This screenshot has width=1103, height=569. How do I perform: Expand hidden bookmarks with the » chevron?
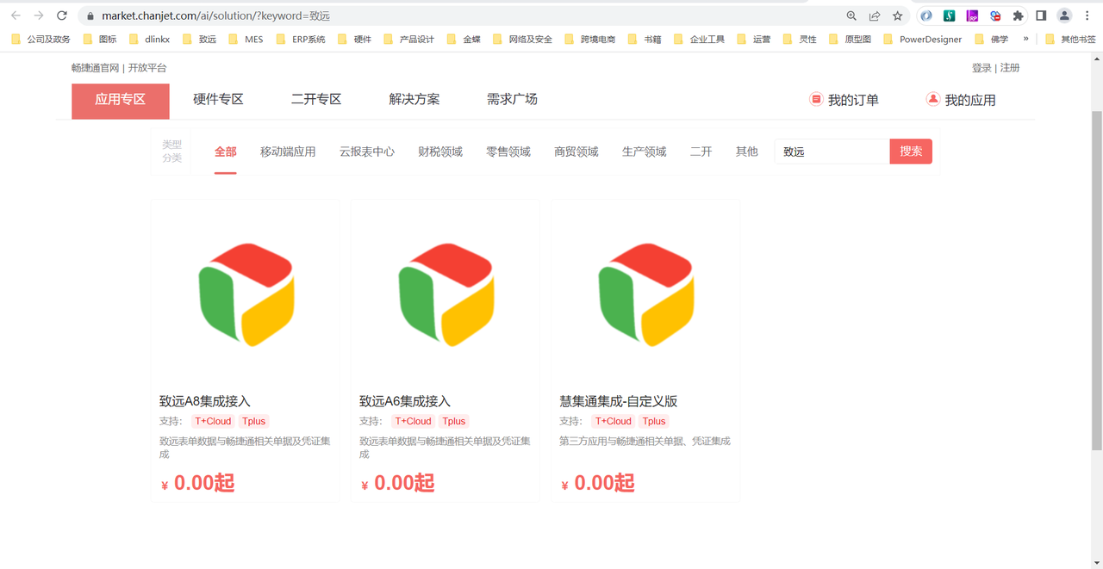coord(1025,39)
